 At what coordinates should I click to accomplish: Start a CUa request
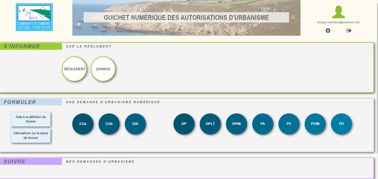point(83,124)
